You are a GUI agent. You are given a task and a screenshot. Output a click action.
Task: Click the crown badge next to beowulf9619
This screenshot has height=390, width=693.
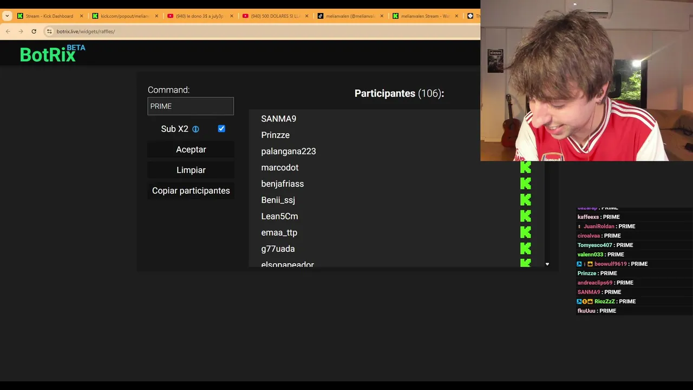point(590,264)
